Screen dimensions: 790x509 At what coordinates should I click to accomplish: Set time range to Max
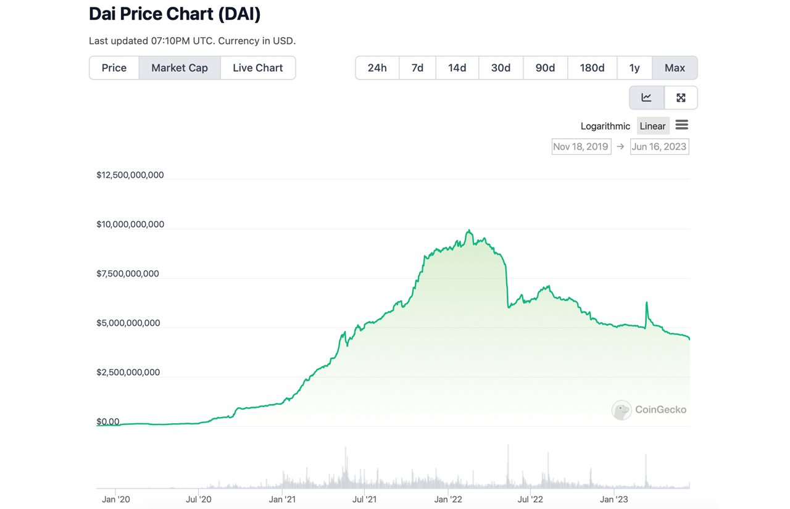tap(675, 68)
